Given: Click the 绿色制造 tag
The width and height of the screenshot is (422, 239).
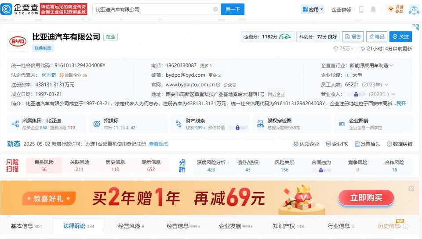Looking at the screenshot, I should tap(43, 48).
